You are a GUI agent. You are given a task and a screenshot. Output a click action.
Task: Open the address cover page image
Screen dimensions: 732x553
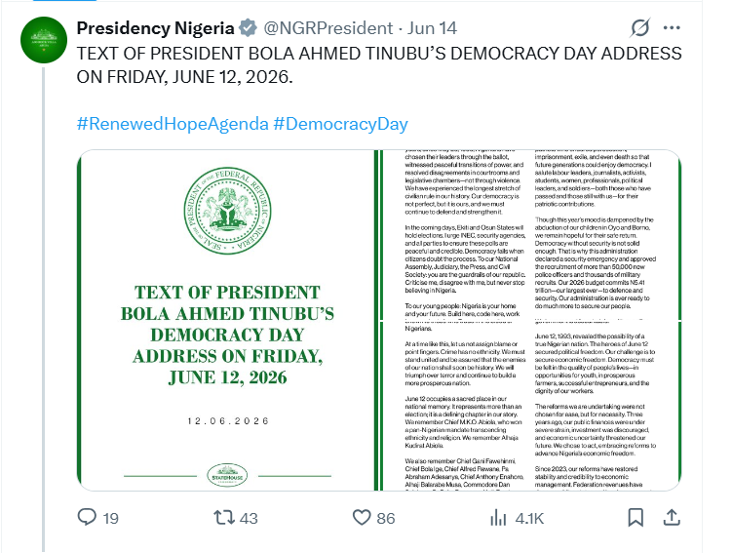226,321
